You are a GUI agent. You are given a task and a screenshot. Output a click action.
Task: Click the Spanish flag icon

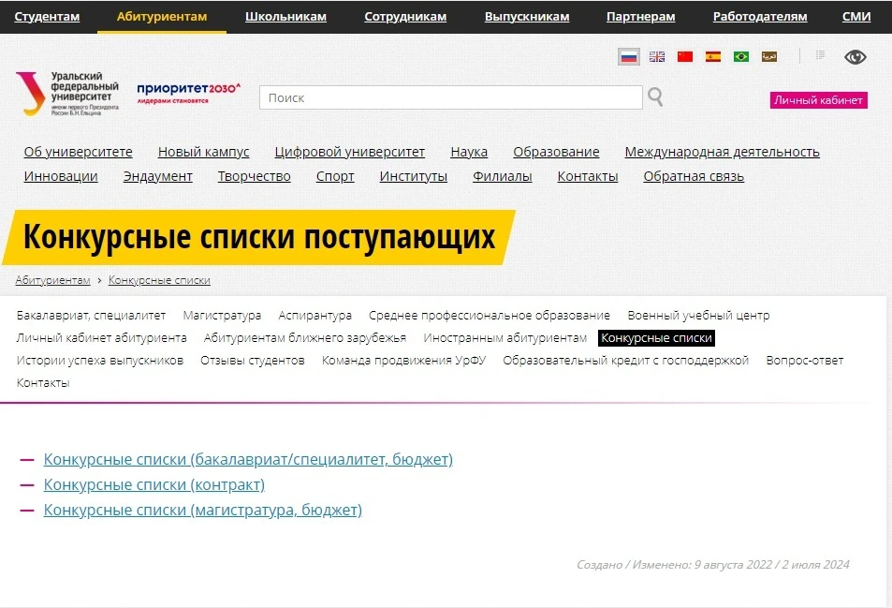[x=713, y=56]
